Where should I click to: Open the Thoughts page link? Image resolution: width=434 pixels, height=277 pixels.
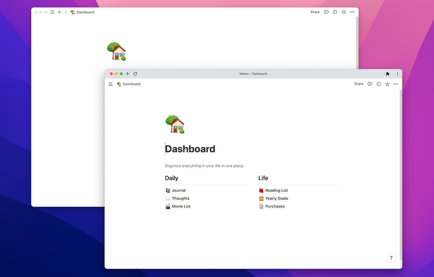tap(181, 199)
